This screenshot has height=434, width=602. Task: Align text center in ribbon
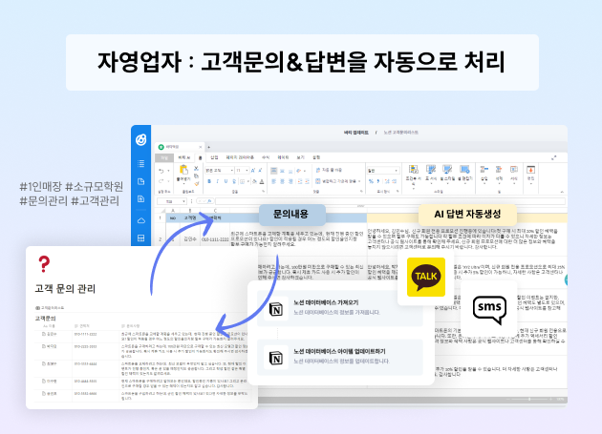point(282,181)
